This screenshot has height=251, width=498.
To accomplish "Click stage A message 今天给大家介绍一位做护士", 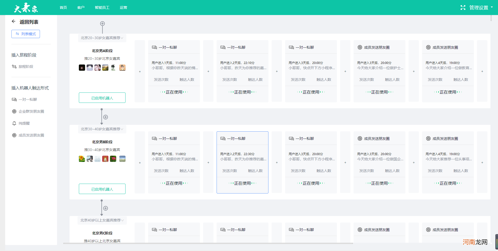I will click(x=380, y=68).
